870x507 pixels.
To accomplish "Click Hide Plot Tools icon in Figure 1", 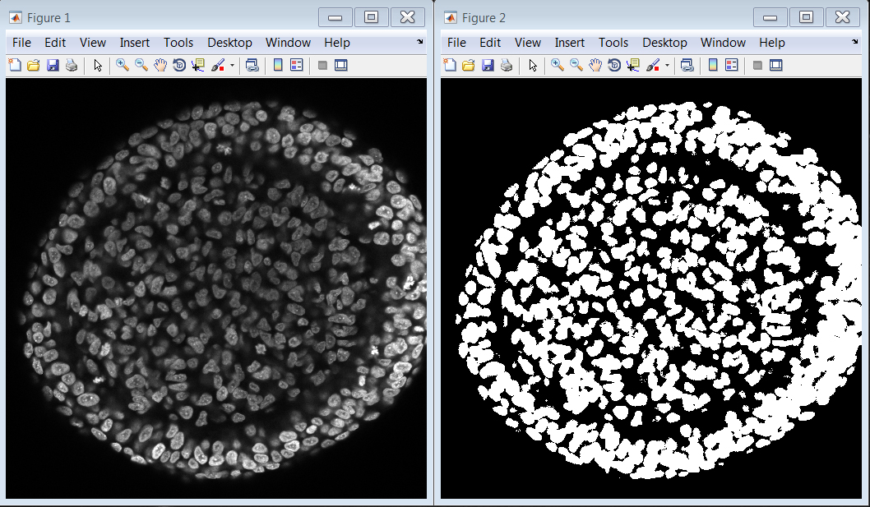I will (322, 66).
